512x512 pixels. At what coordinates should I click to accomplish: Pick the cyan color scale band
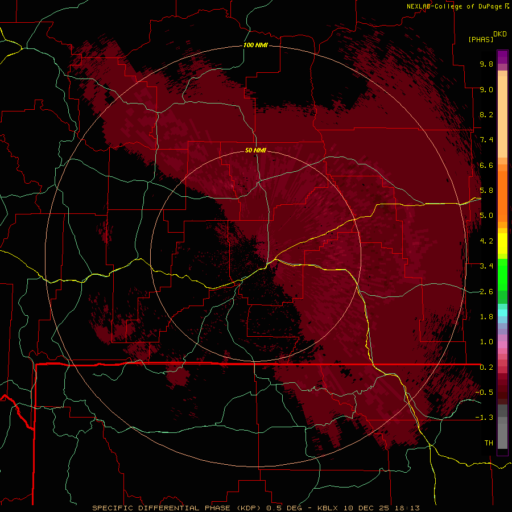point(502,313)
